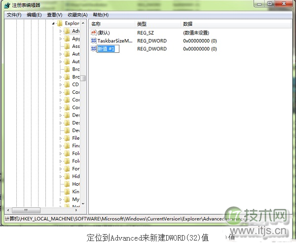Sort values by 名称 column header
This screenshot has width=296, height=243.
96,24
